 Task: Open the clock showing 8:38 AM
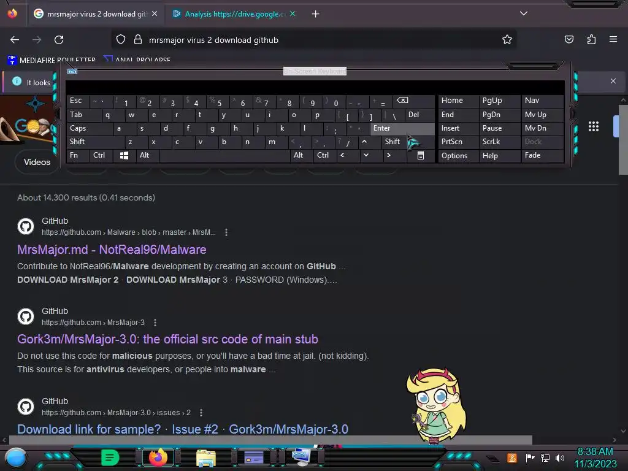pos(595,458)
